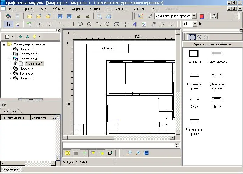Move project up with green up arrow
The image size is (243, 174).
click(20, 37)
